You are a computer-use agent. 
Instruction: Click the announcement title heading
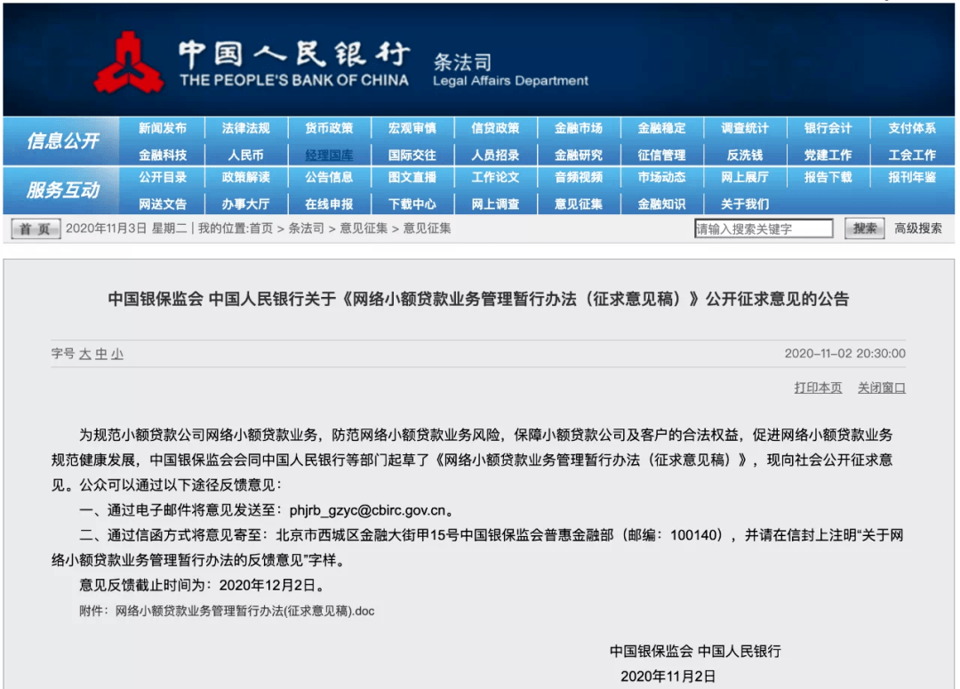pyautogui.click(x=478, y=299)
